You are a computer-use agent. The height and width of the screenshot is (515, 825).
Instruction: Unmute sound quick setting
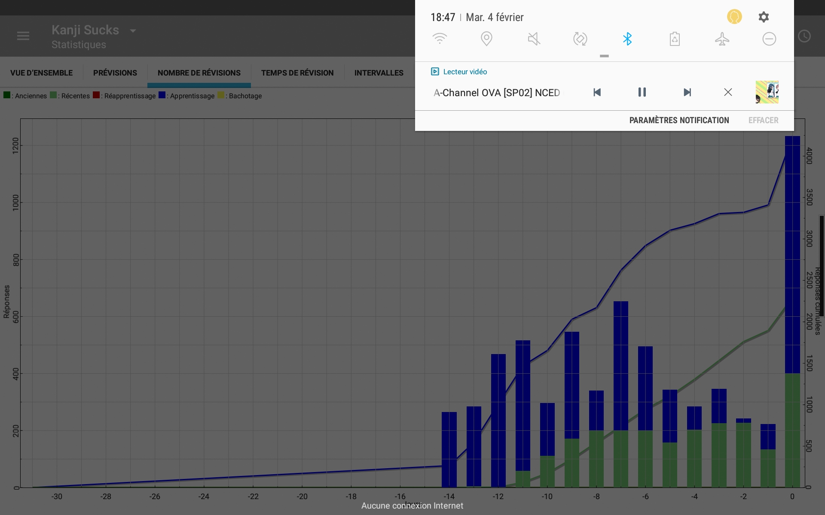(x=534, y=39)
